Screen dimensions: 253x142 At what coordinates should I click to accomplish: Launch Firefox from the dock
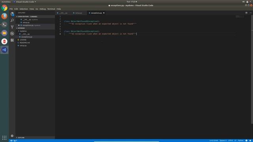(4, 16)
